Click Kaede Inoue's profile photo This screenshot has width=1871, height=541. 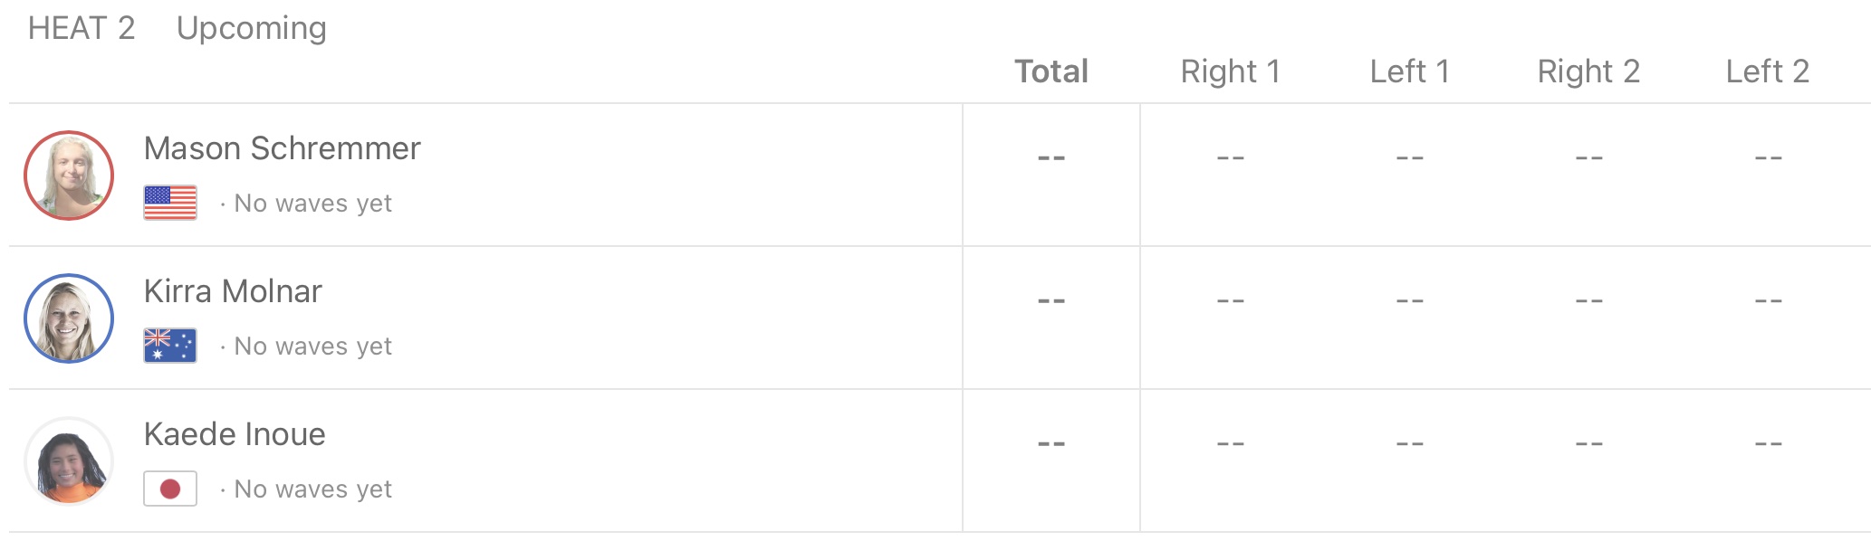[69, 461]
